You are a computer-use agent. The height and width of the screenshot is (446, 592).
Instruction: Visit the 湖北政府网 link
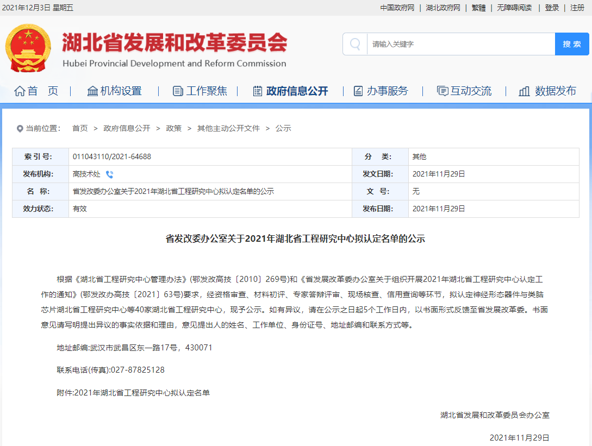[x=443, y=8]
